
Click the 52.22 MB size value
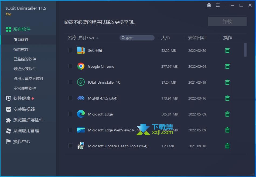[x=169, y=51]
